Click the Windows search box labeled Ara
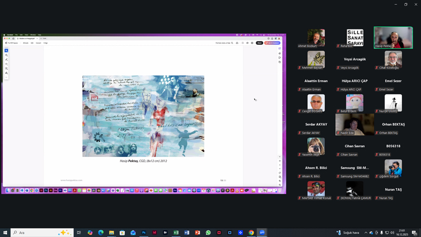This screenshot has width=421, height=237. pos(42,232)
